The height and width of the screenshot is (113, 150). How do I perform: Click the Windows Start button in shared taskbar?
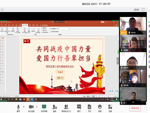tap(1, 99)
